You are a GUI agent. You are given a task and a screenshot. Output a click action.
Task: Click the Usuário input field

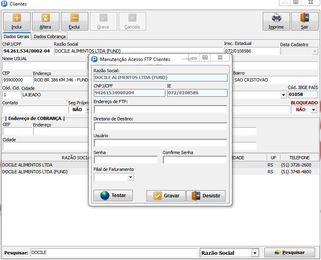[160, 143]
